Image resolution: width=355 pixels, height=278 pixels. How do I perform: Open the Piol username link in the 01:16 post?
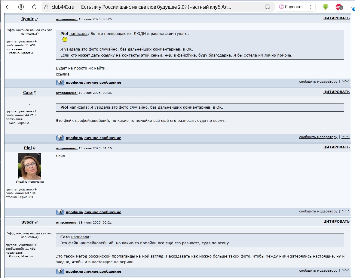28,148
